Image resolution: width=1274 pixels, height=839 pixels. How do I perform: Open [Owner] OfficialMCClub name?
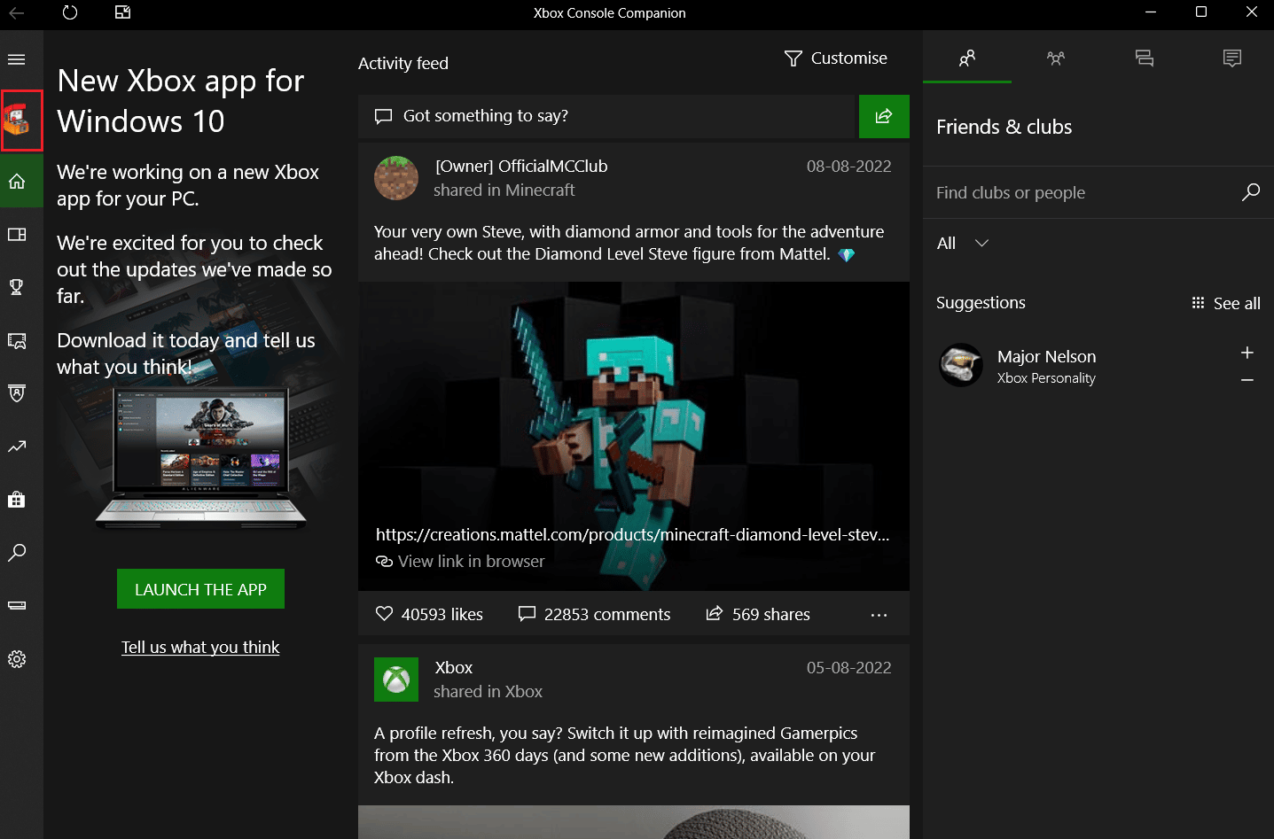click(x=521, y=166)
